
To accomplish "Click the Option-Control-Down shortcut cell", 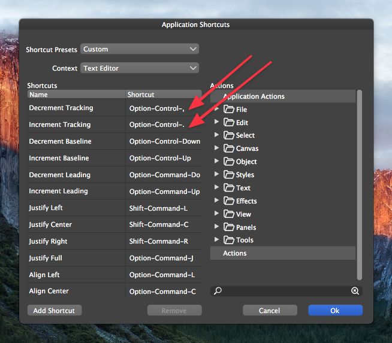I will [x=165, y=141].
